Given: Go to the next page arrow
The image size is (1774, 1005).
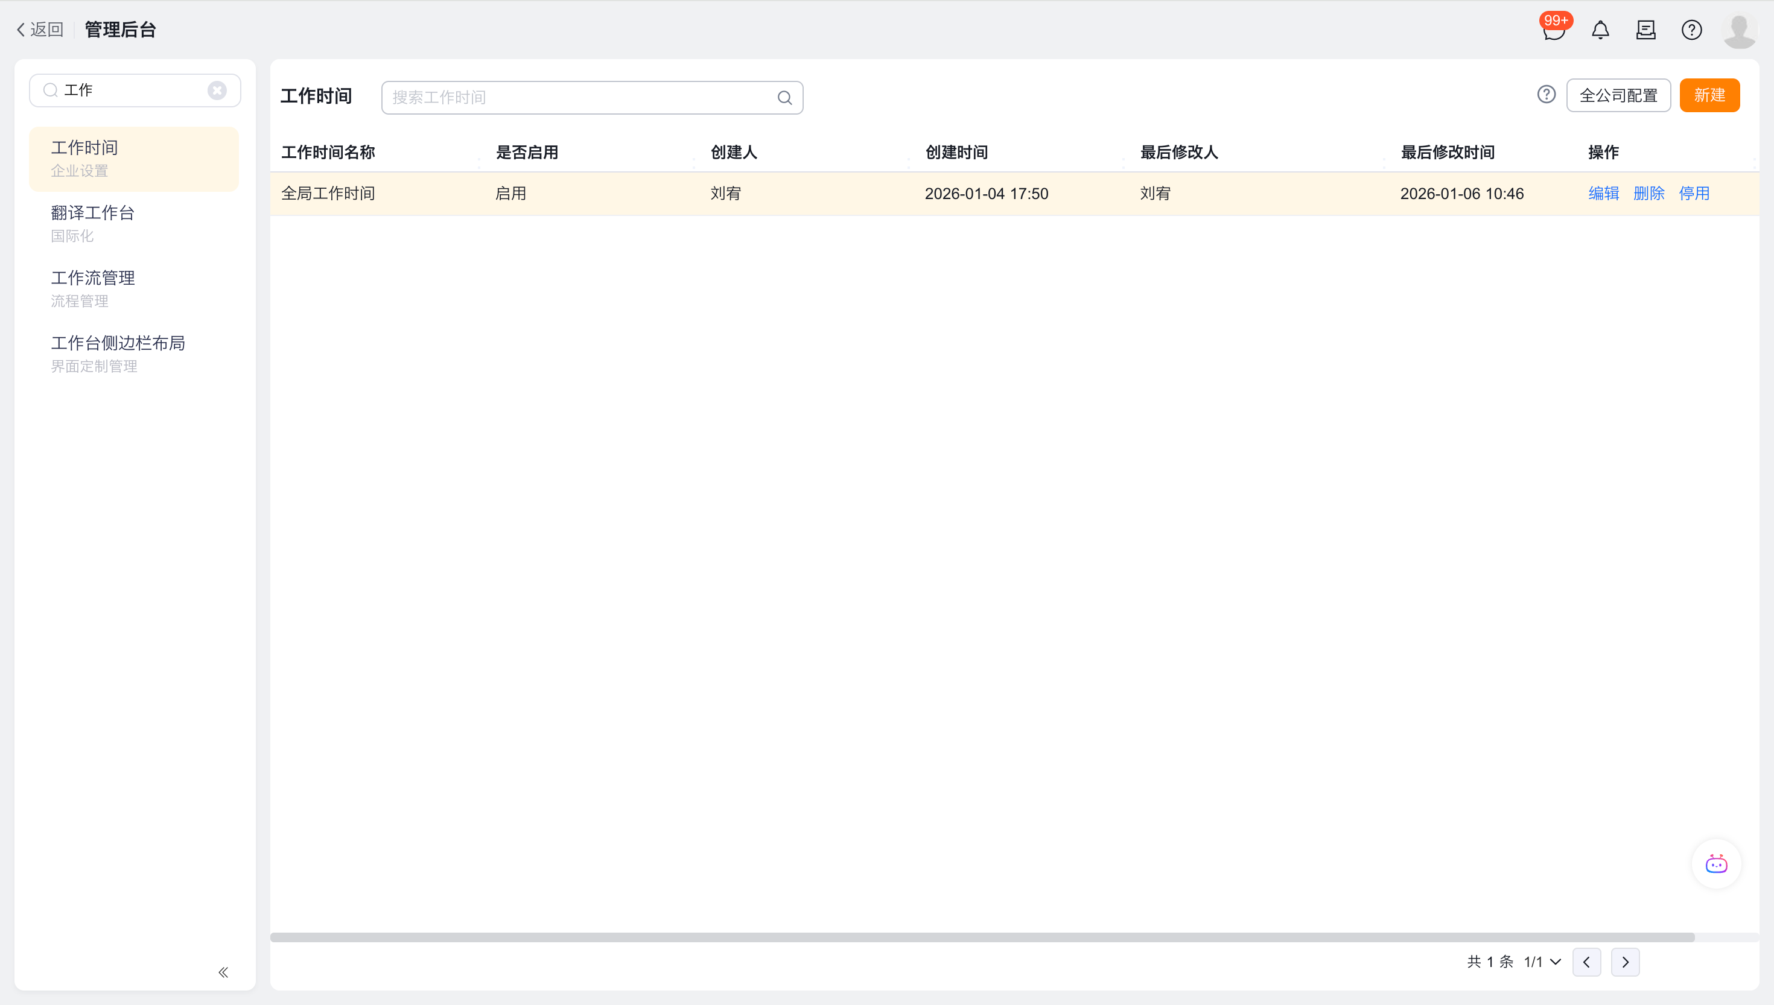Looking at the screenshot, I should pos(1625,962).
